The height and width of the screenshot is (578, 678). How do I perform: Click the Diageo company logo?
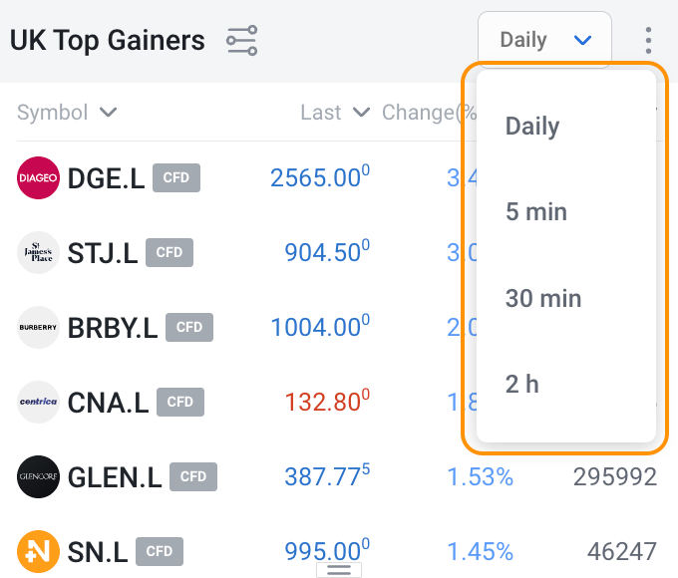tap(39, 178)
